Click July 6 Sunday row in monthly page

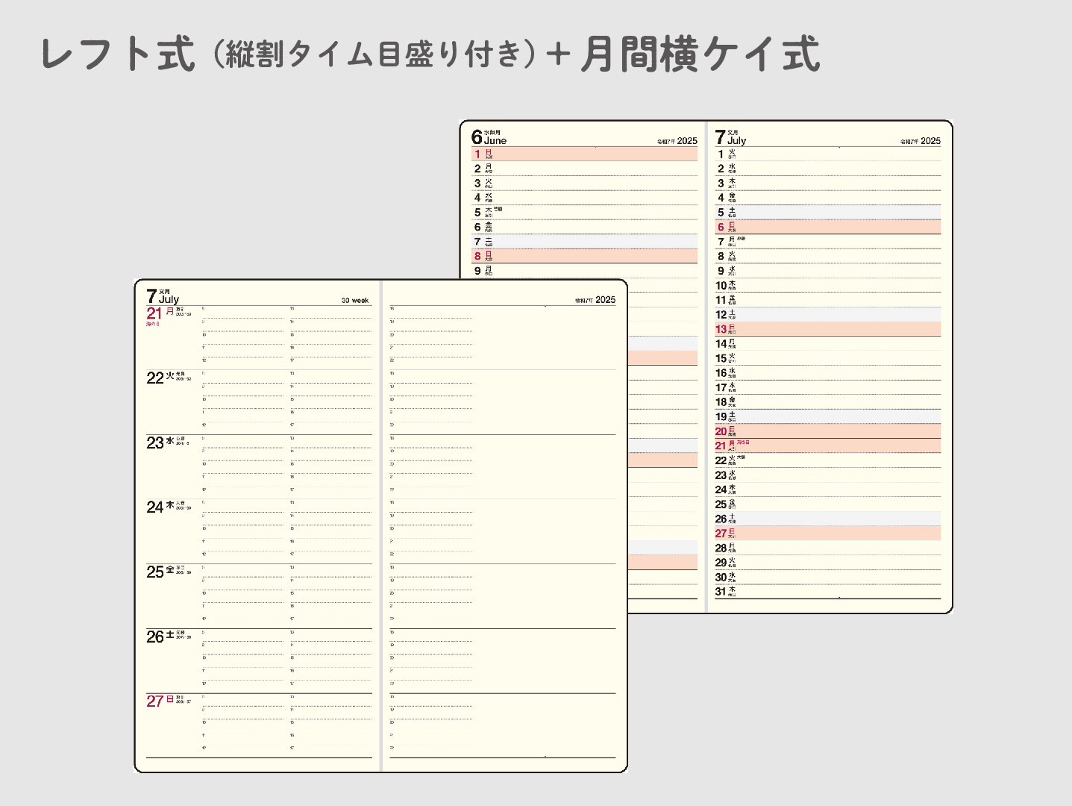click(x=827, y=227)
